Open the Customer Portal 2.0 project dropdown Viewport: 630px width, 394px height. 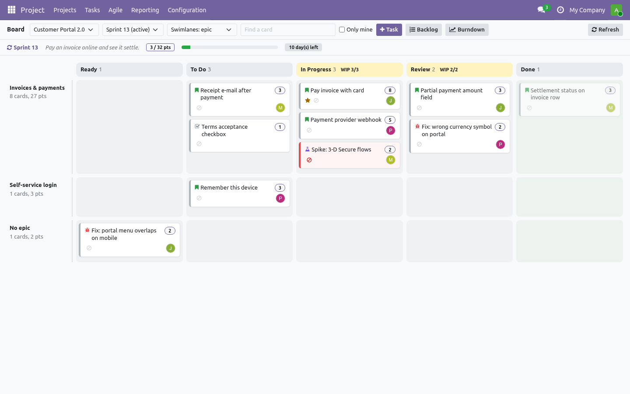click(x=64, y=30)
